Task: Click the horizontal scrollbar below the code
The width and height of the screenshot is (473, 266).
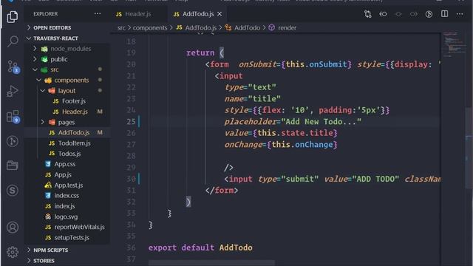Action: (211, 263)
